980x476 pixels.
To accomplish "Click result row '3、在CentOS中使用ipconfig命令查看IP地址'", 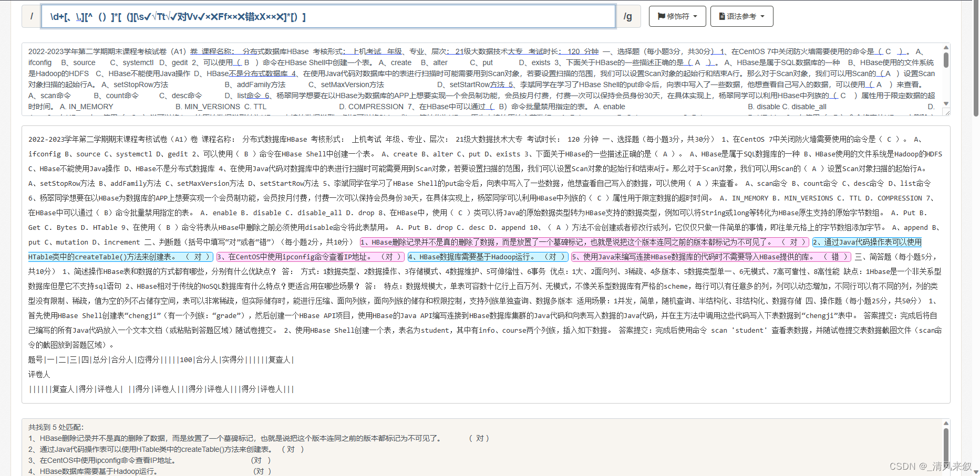I will (x=150, y=460).
